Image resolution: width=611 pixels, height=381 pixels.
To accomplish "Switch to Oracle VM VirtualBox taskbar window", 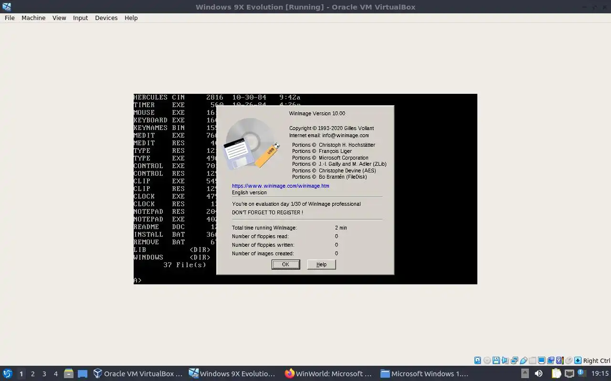I will pyautogui.click(x=138, y=373).
